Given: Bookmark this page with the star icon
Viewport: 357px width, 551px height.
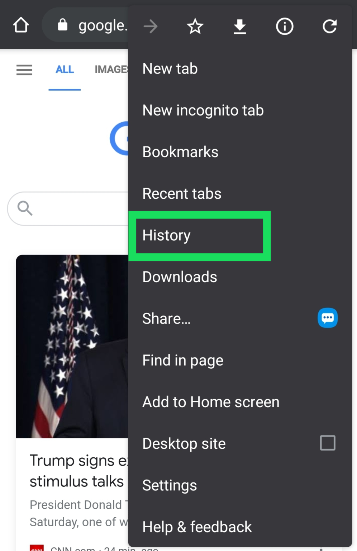Looking at the screenshot, I should [195, 26].
